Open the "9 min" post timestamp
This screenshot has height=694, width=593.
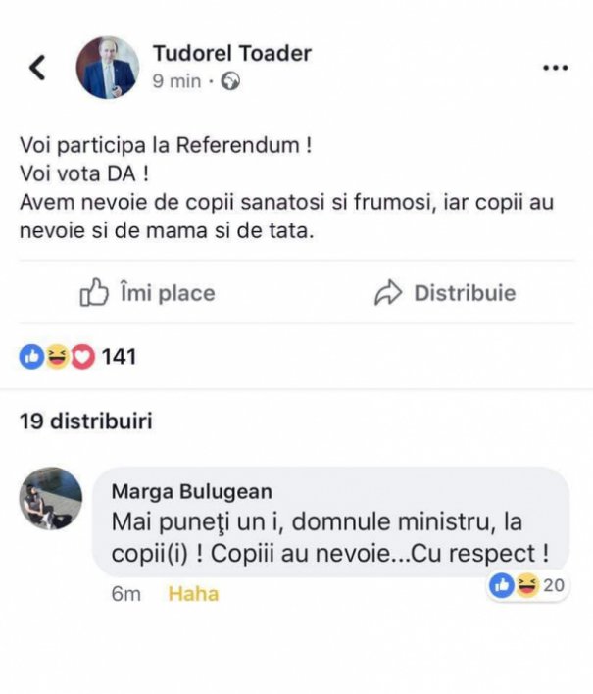click(175, 82)
